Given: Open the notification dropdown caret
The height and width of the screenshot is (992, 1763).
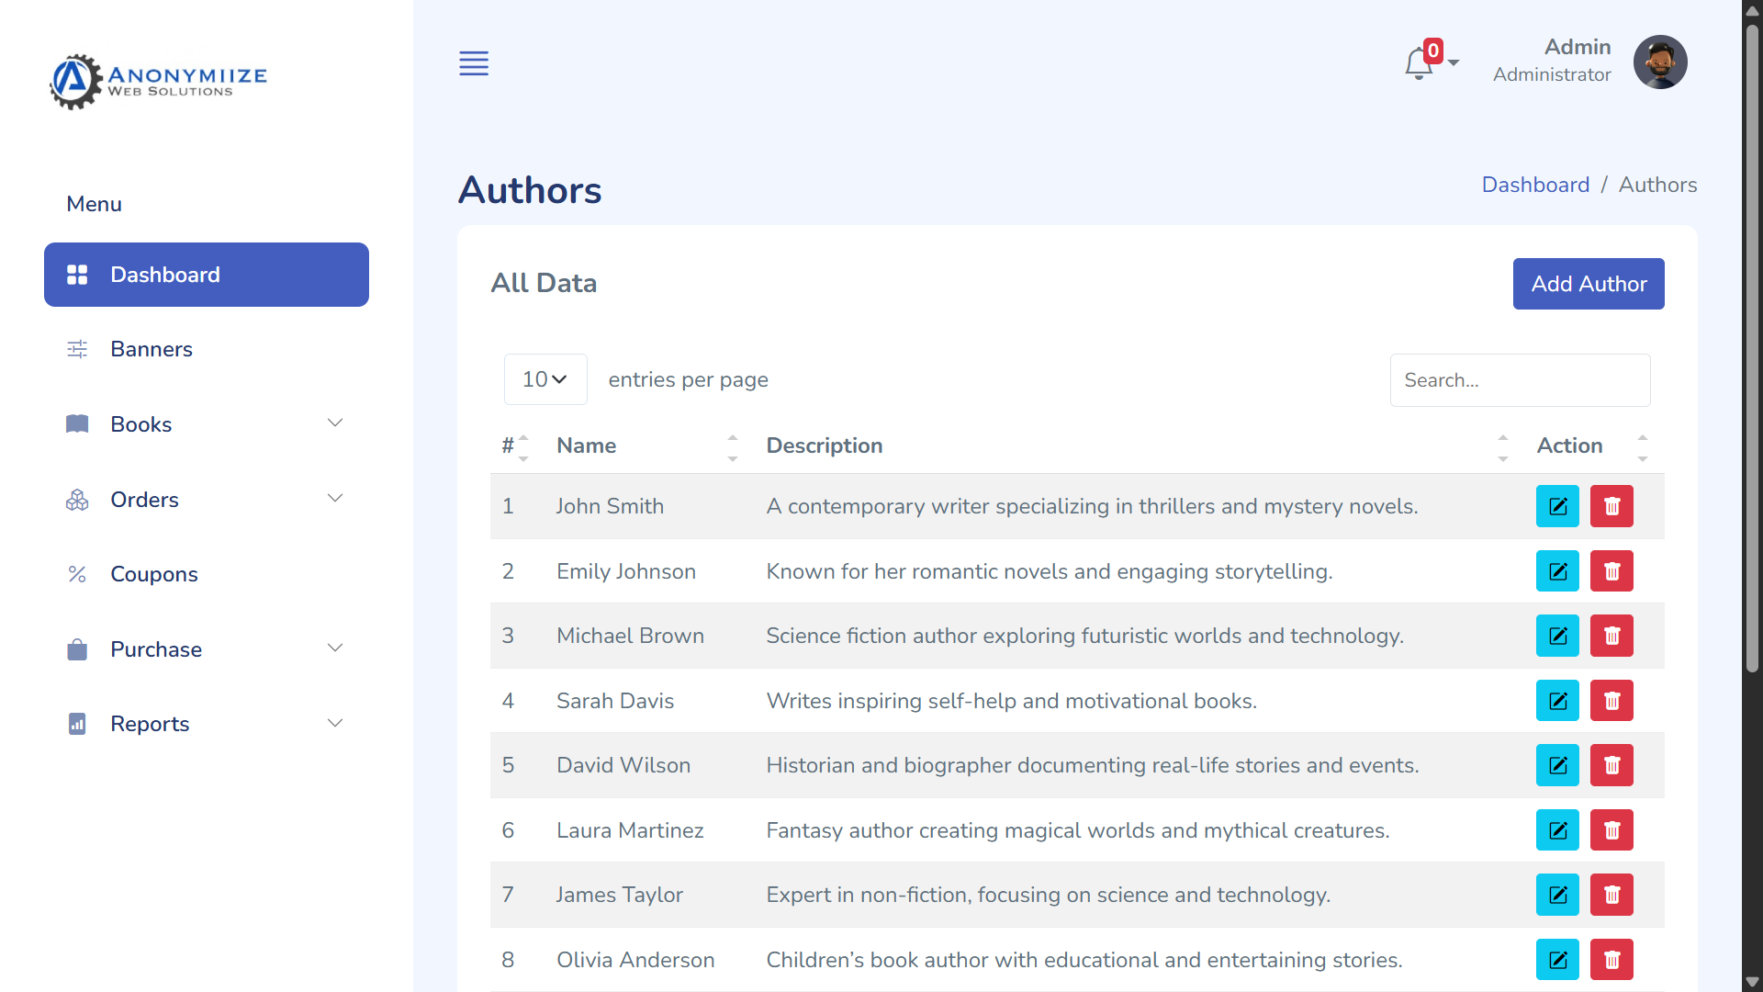Looking at the screenshot, I should (1454, 63).
